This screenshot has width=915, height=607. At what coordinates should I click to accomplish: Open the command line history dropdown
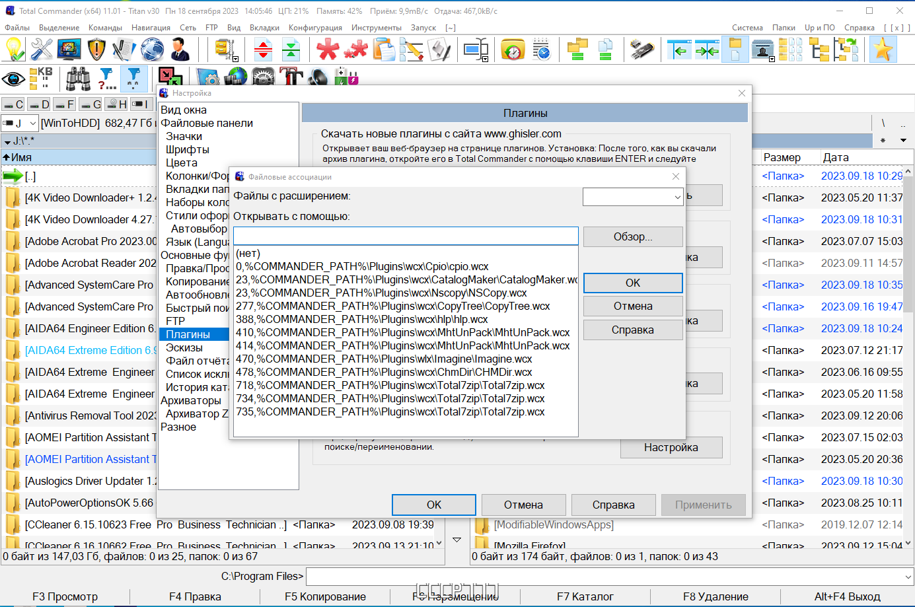click(x=908, y=577)
